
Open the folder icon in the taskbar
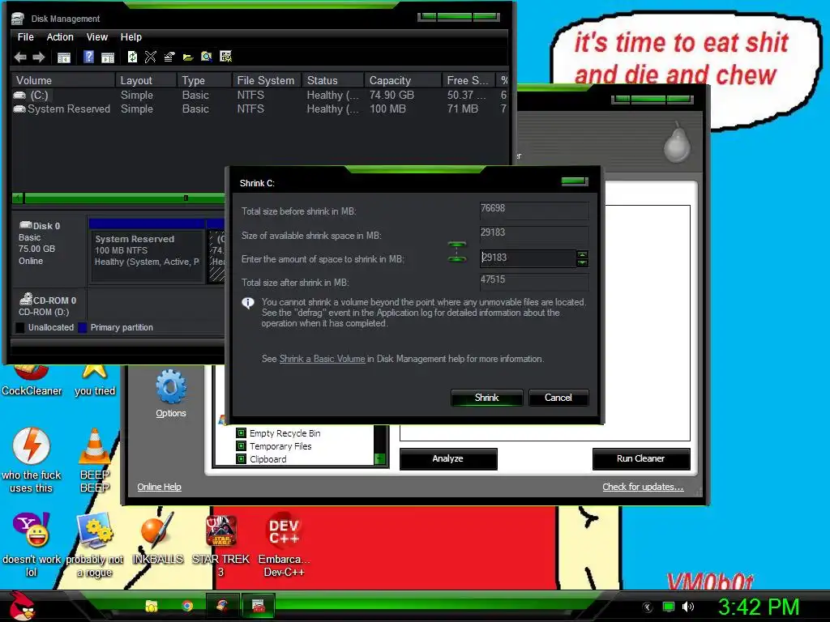[152, 606]
